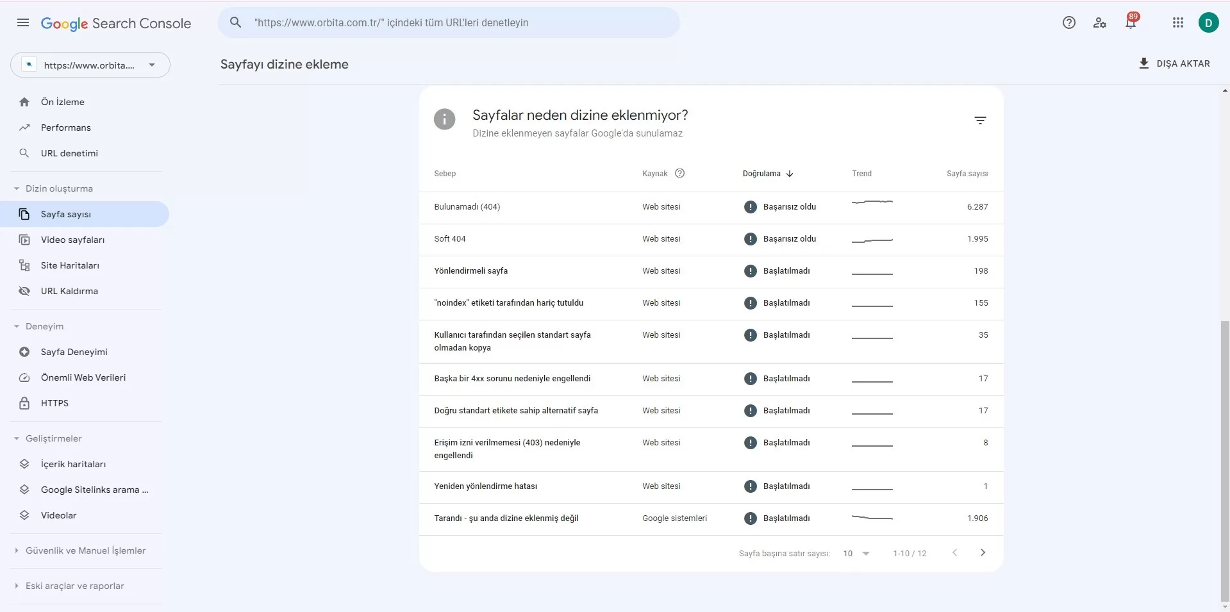Click the Önemli Web Verileri gauge icon
This screenshot has height=612, width=1230.
click(x=24, y=377)
